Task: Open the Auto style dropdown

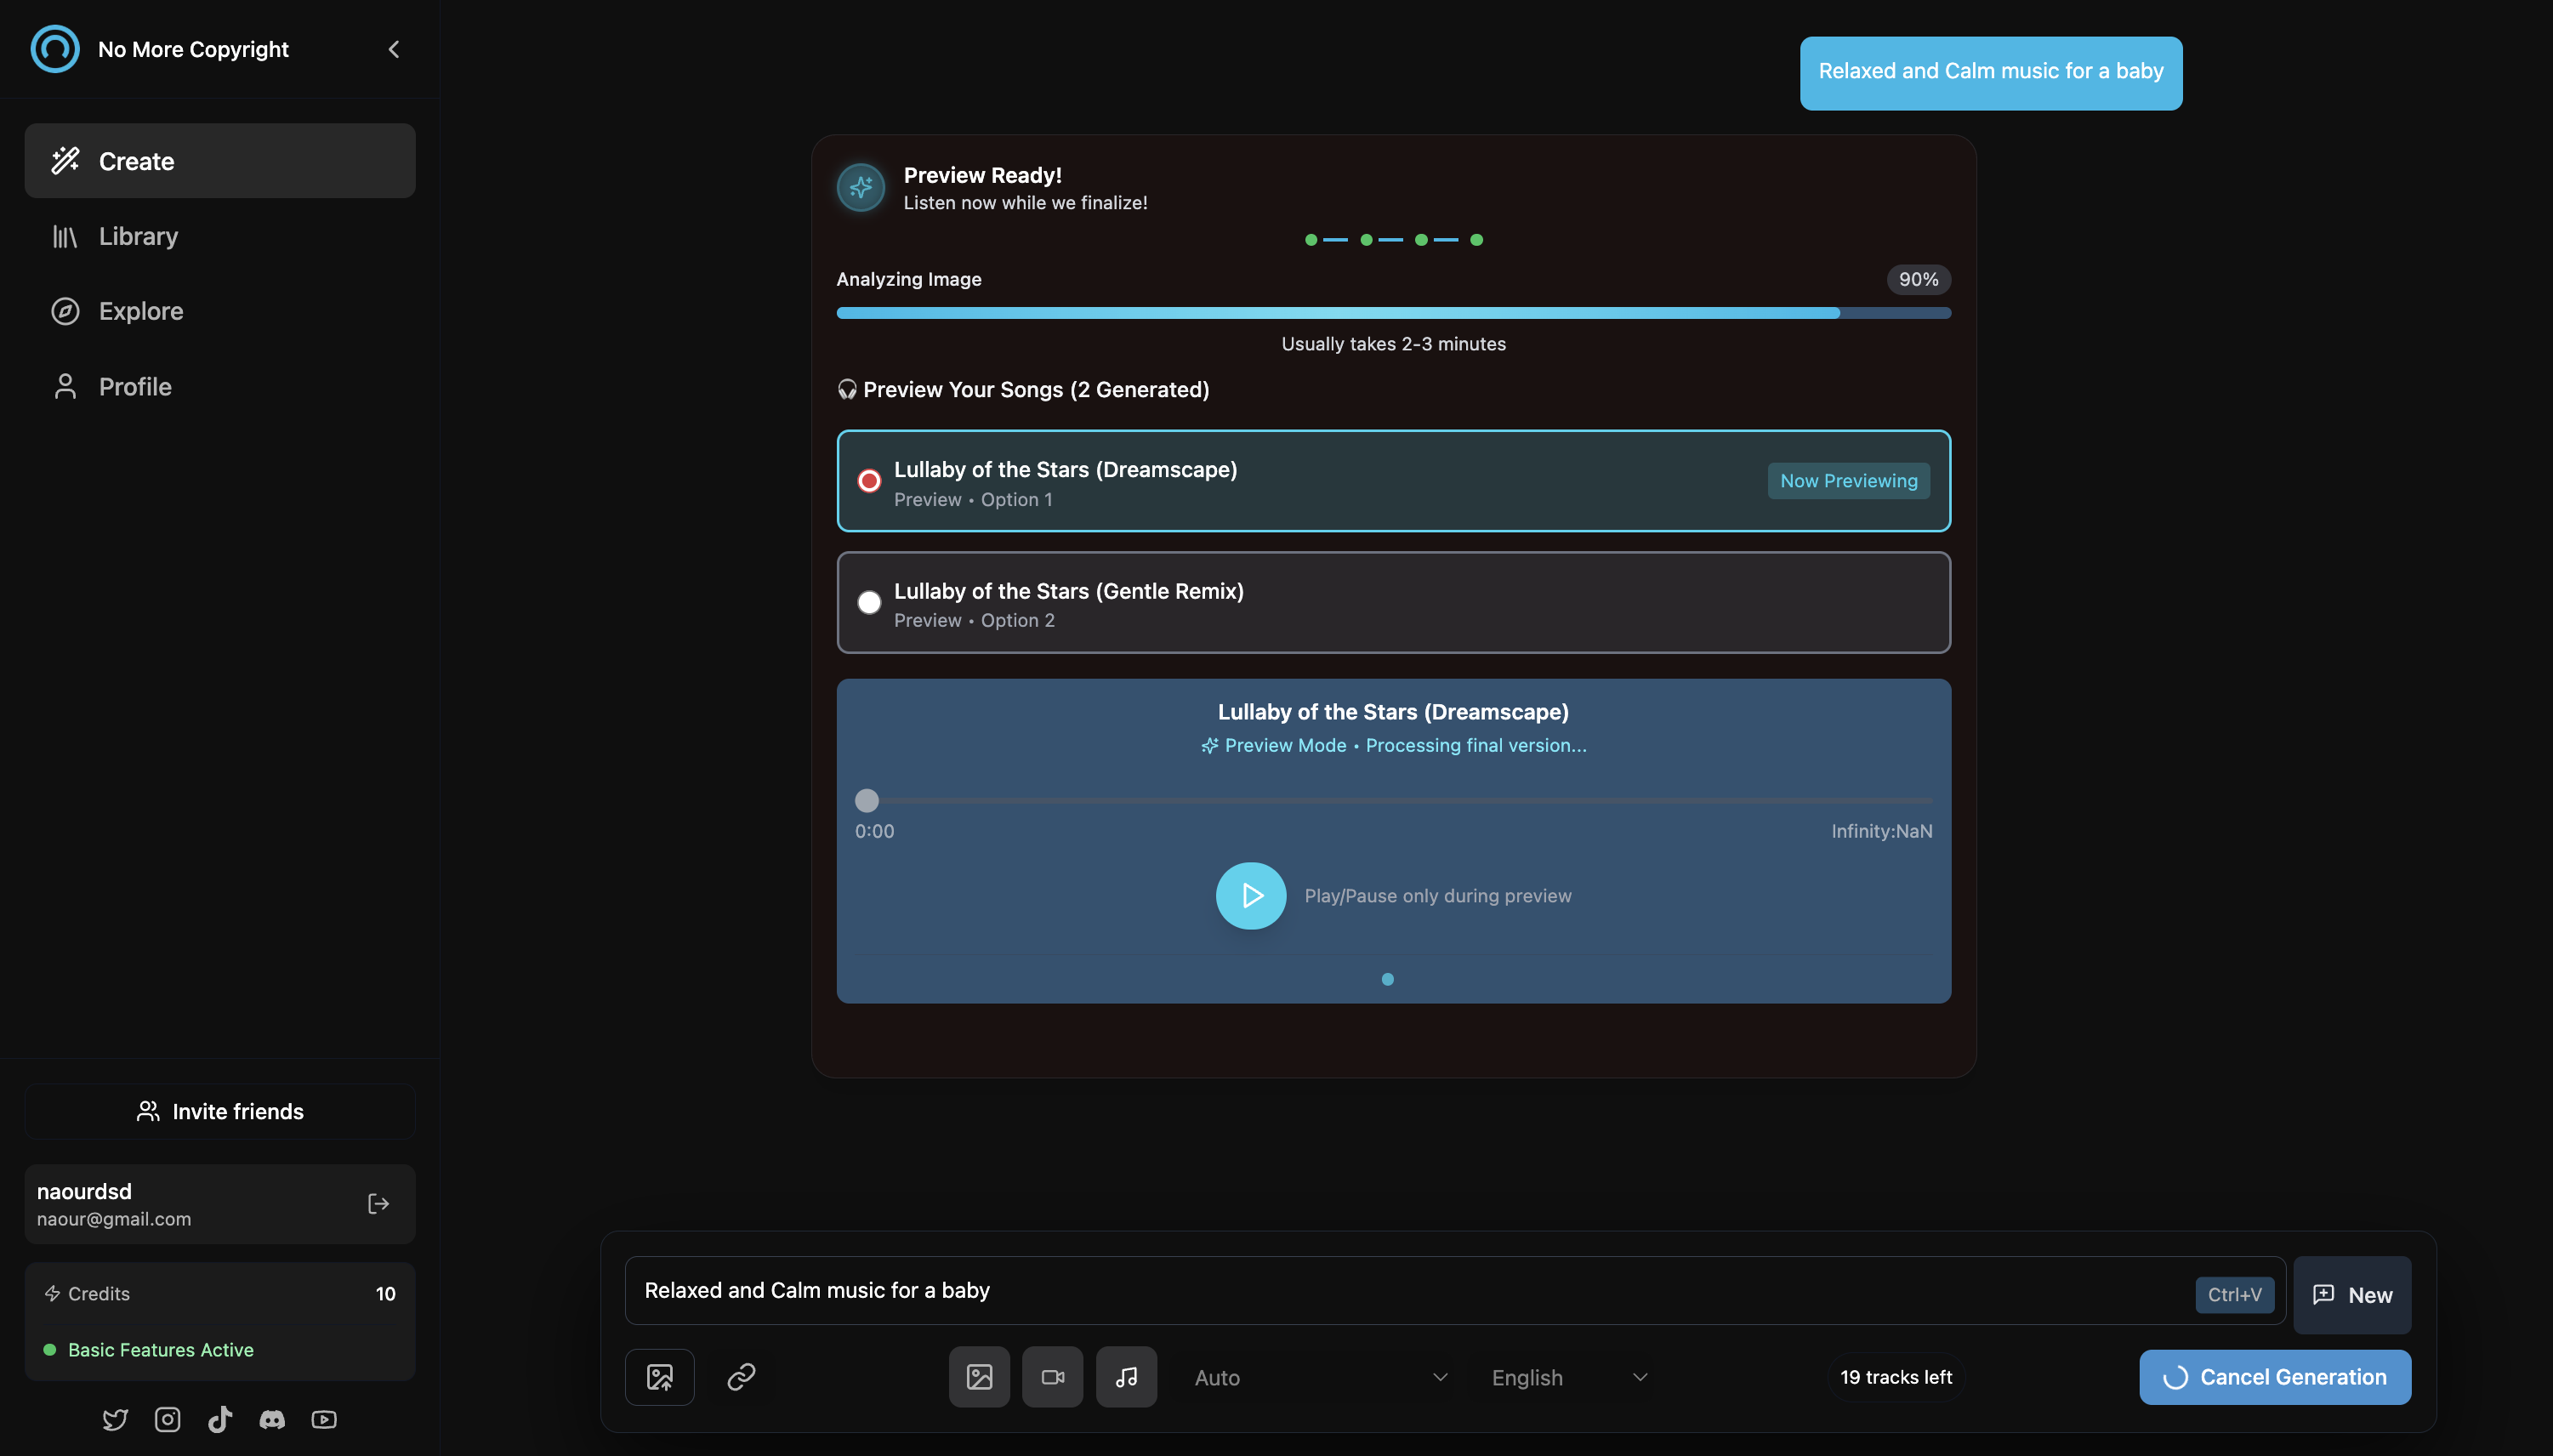Action: pos(1318,1377)
